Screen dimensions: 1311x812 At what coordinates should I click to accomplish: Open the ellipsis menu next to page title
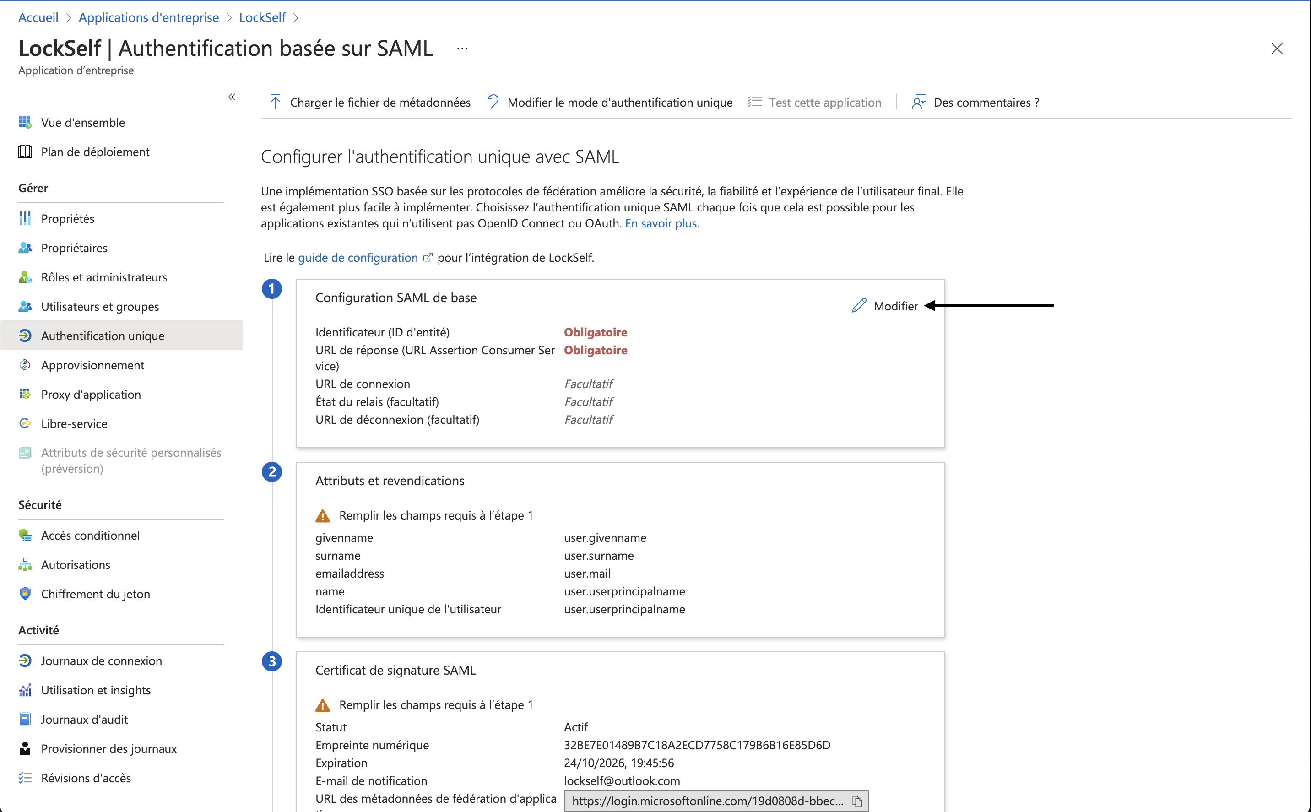462,49
